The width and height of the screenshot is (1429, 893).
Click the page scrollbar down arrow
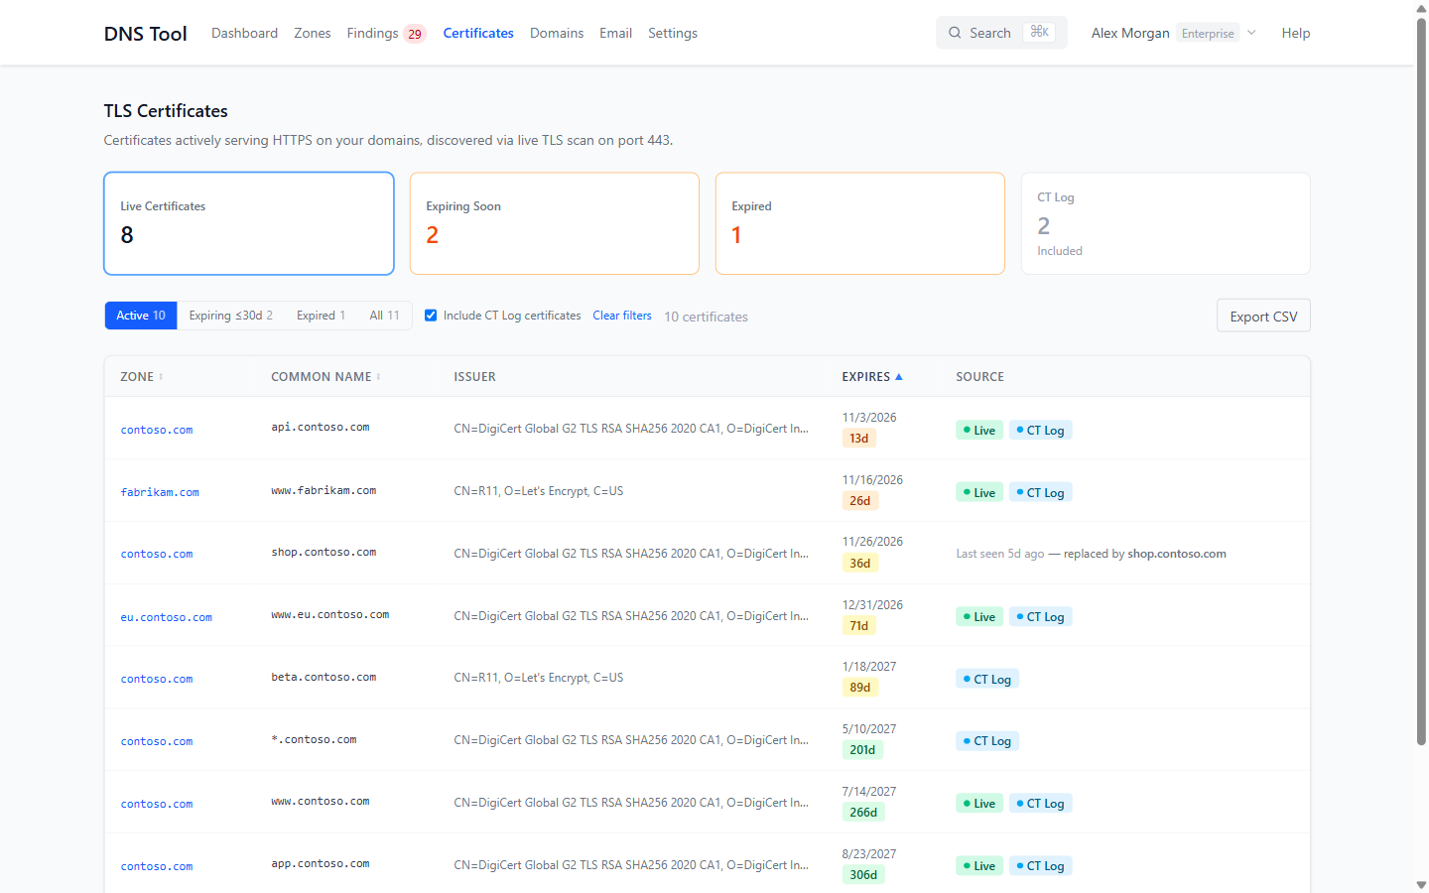click(1421, 884)
